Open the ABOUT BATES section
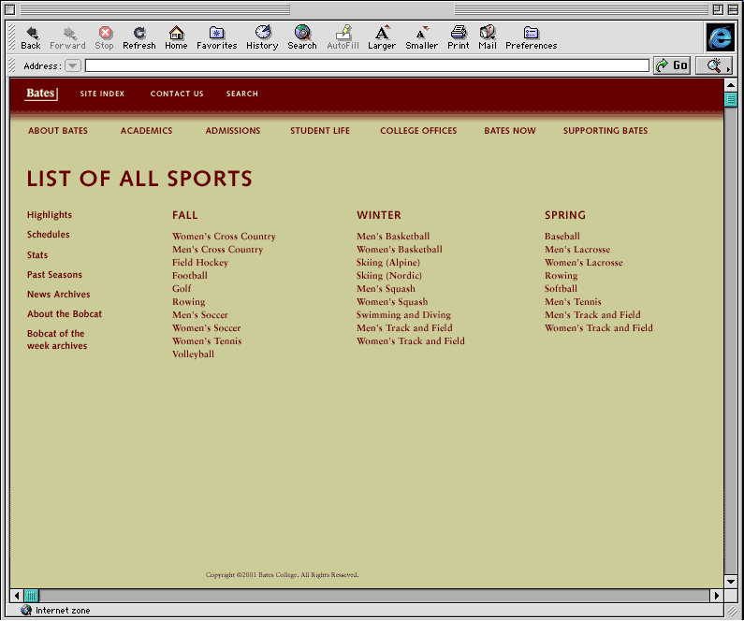The height and width of the screenshot is (621, 744). 58,130
